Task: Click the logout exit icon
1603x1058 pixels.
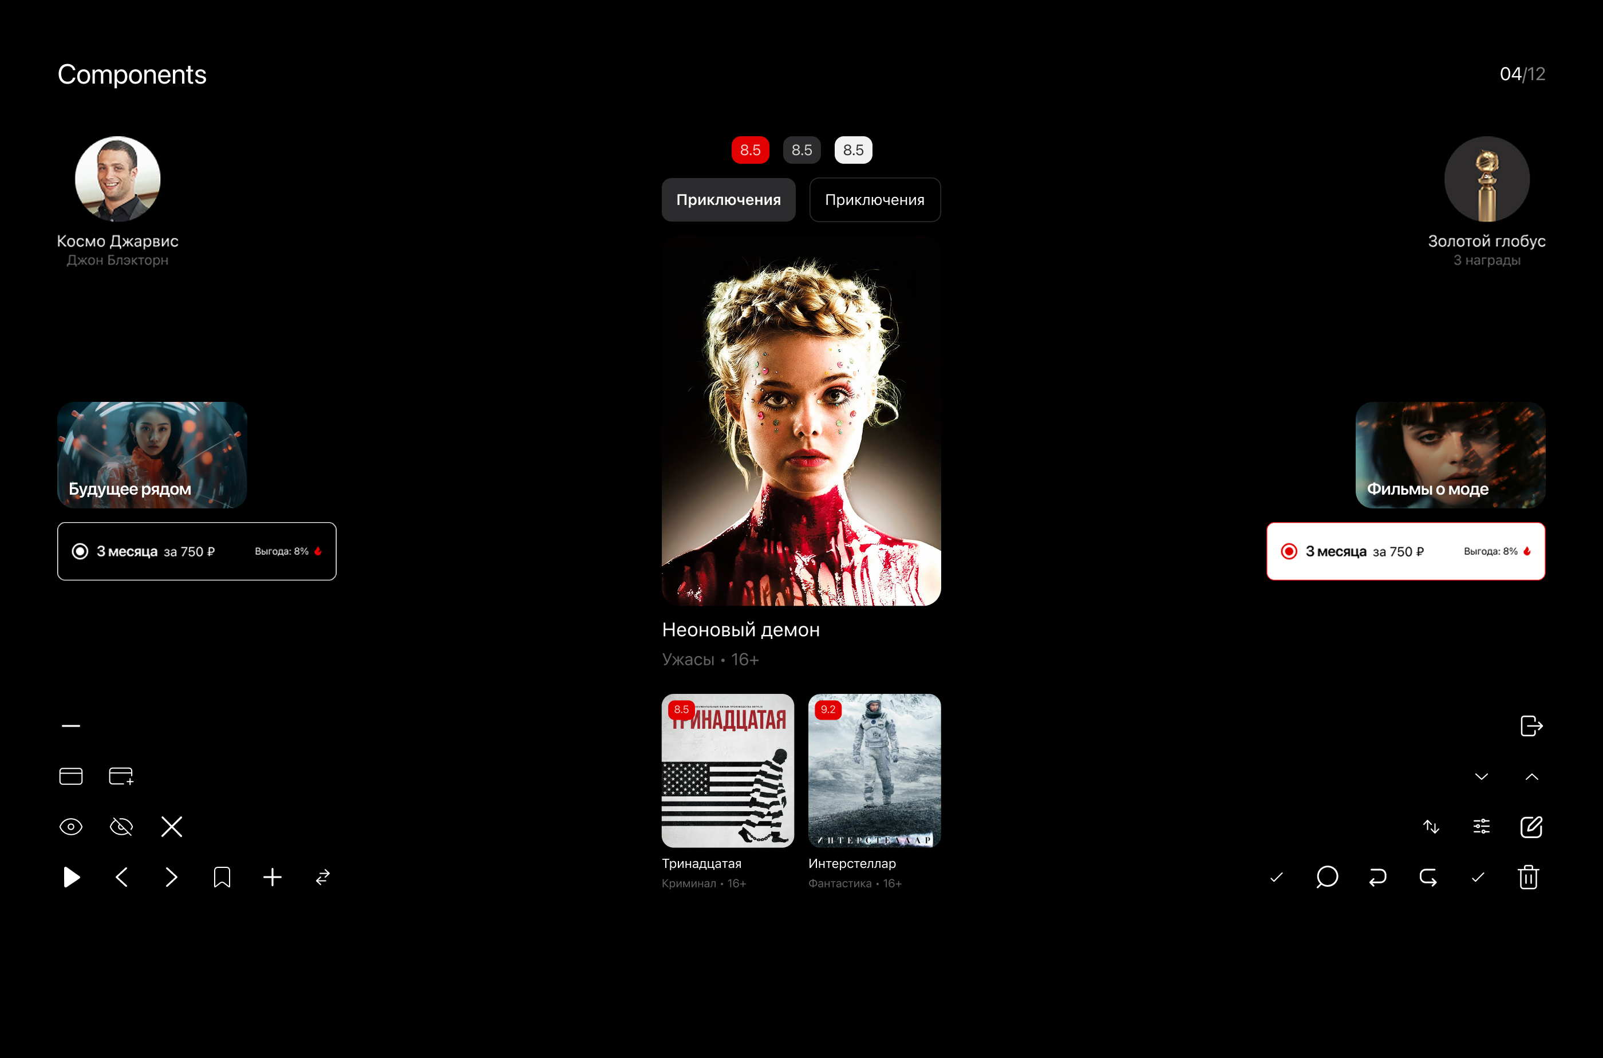Action: pos(1531,726)
